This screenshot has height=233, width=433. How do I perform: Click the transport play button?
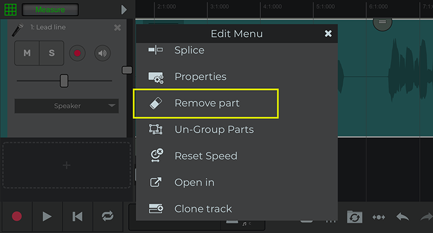[47, 216]
